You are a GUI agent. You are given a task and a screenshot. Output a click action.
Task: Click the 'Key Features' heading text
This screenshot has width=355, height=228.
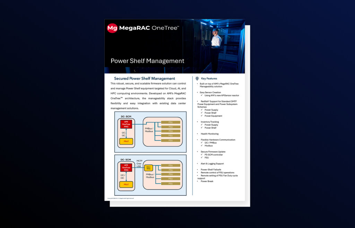209,79
